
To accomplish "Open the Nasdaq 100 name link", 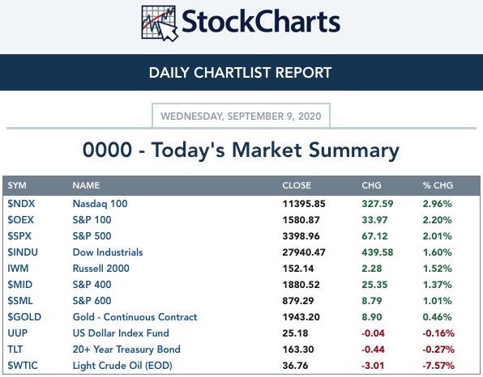I will pos(100,204).
